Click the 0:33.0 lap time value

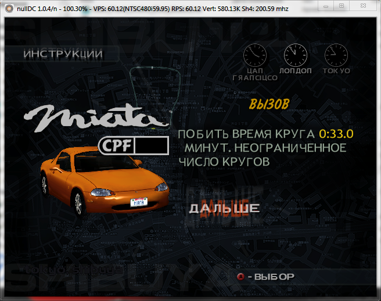pos(336,134)
